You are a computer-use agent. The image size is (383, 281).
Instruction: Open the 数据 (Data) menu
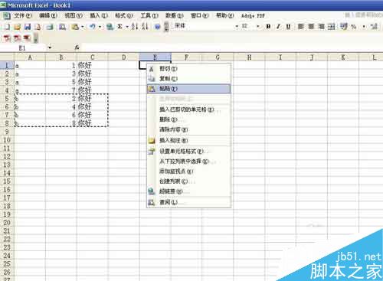click(x=175, y=16)
